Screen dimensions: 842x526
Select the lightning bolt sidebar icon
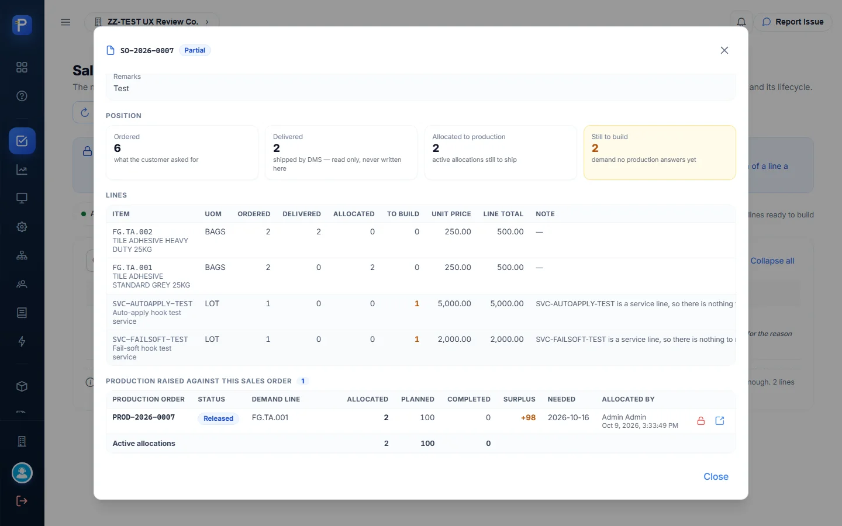tap(22, 341)
